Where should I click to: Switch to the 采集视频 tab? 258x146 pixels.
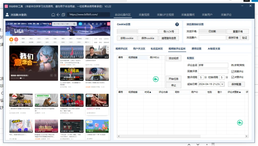(144, 15)
